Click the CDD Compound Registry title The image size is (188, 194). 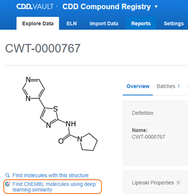pos(107,7)
